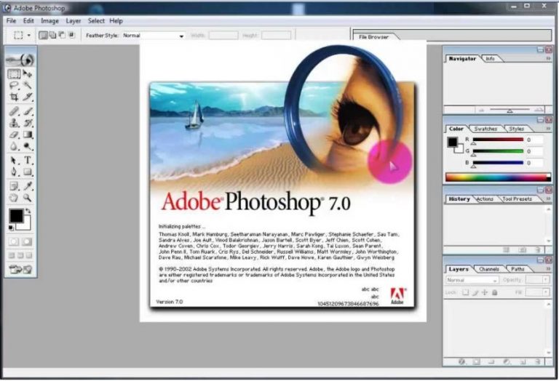This screenshot has width=559, height=381.
Task: Click the foreground color swatch in toolbox
Action: click(16, 216)
